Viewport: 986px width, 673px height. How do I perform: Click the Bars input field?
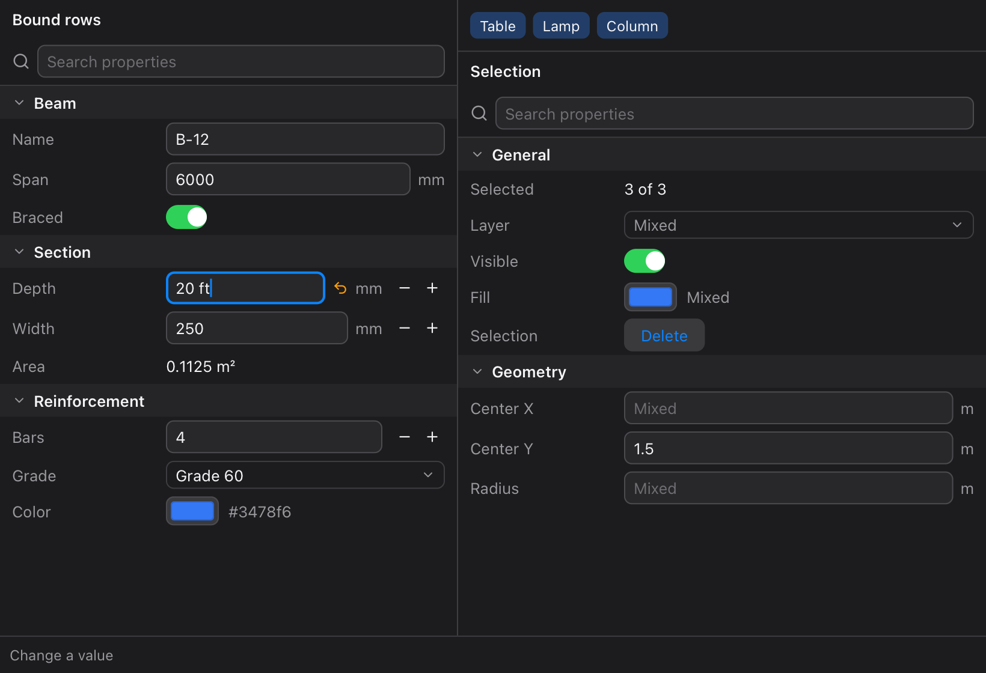[274, 437]
